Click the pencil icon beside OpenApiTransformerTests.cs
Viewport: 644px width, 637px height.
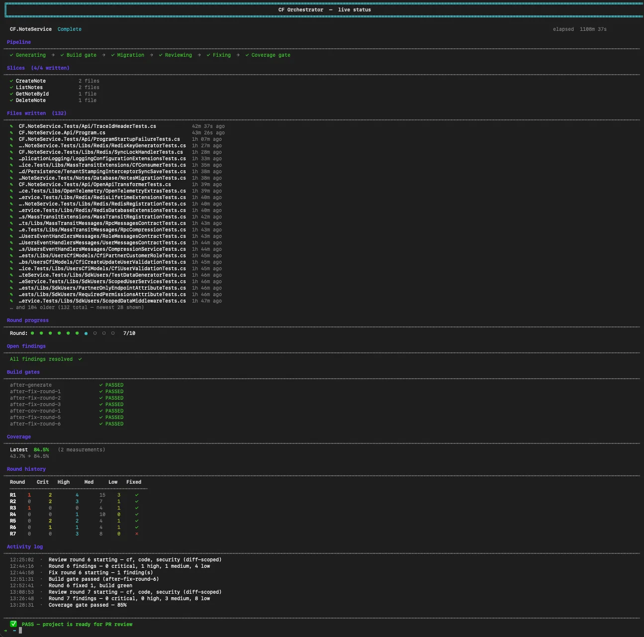point(11,185)
